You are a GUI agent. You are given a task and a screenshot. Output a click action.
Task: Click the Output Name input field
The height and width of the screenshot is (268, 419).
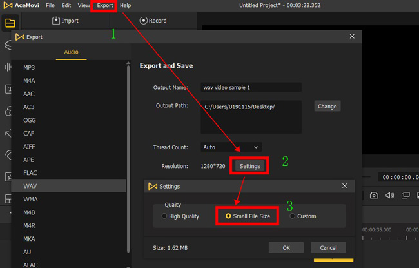tap(251, 88)
